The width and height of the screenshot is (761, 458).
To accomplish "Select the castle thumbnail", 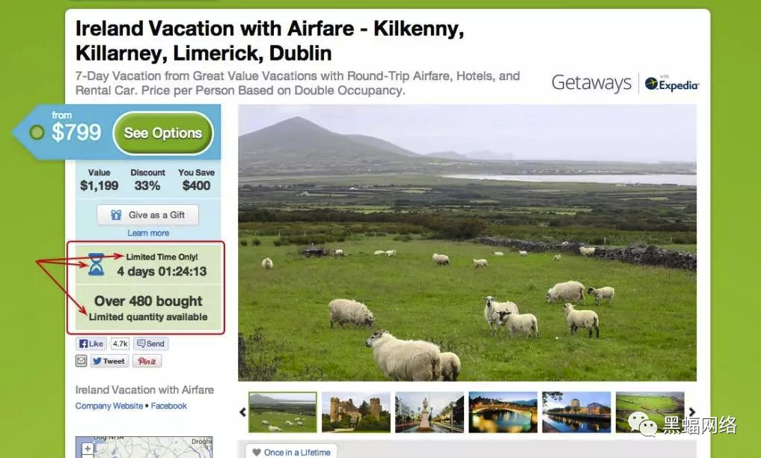I will 355,412.
